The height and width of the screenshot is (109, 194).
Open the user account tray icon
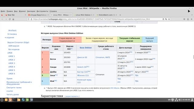click(192, 100)
